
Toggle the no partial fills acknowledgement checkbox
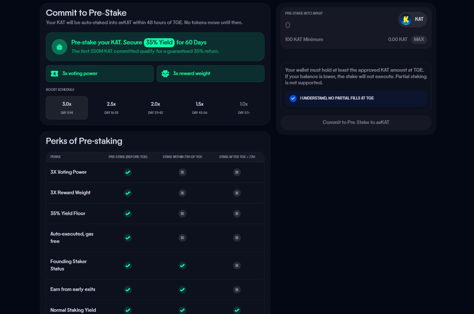293,98
